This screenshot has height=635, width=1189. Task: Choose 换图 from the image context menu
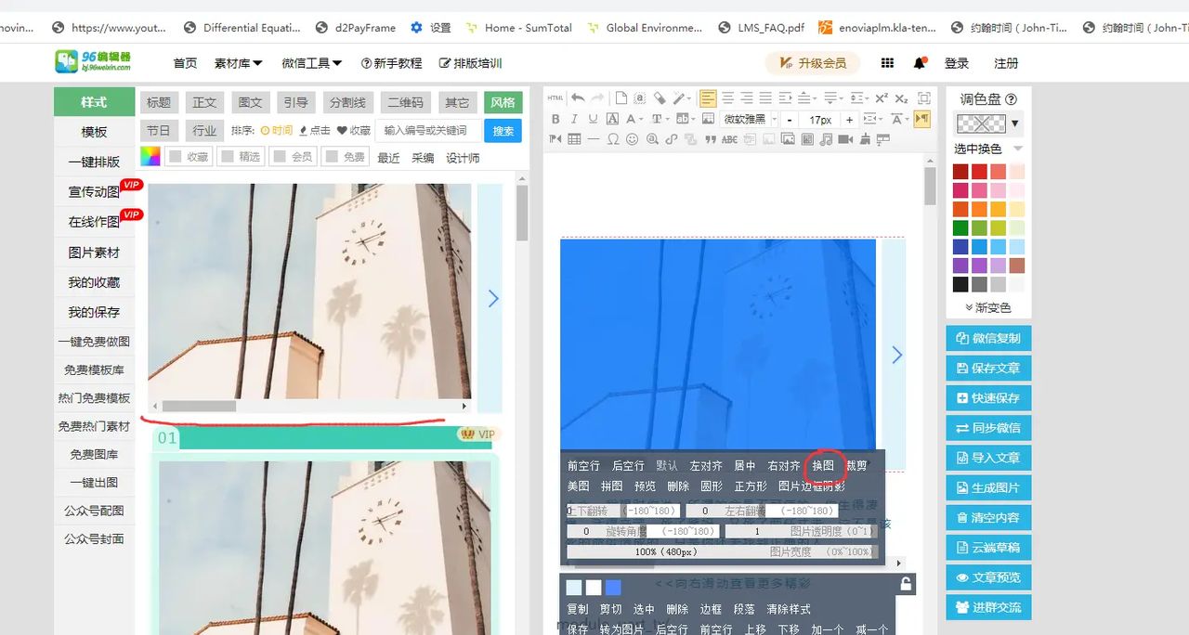pos(823,465)
